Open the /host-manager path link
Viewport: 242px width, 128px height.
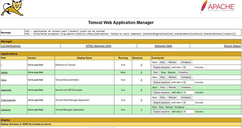coord(8,100)
